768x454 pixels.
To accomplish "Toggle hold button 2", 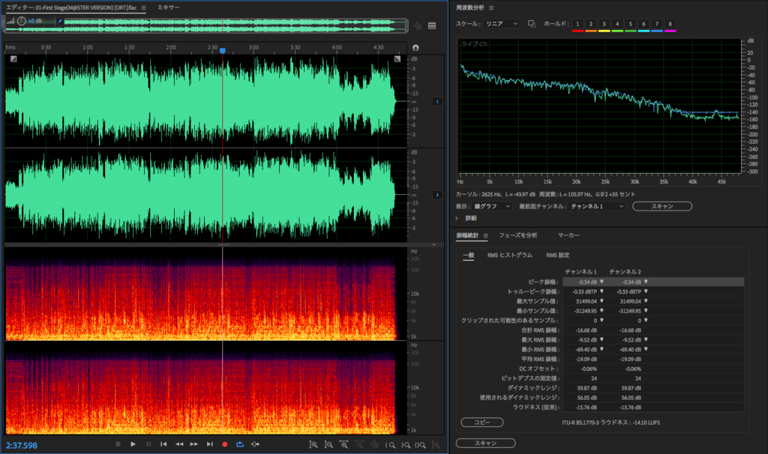I will (x=591, y=24).
